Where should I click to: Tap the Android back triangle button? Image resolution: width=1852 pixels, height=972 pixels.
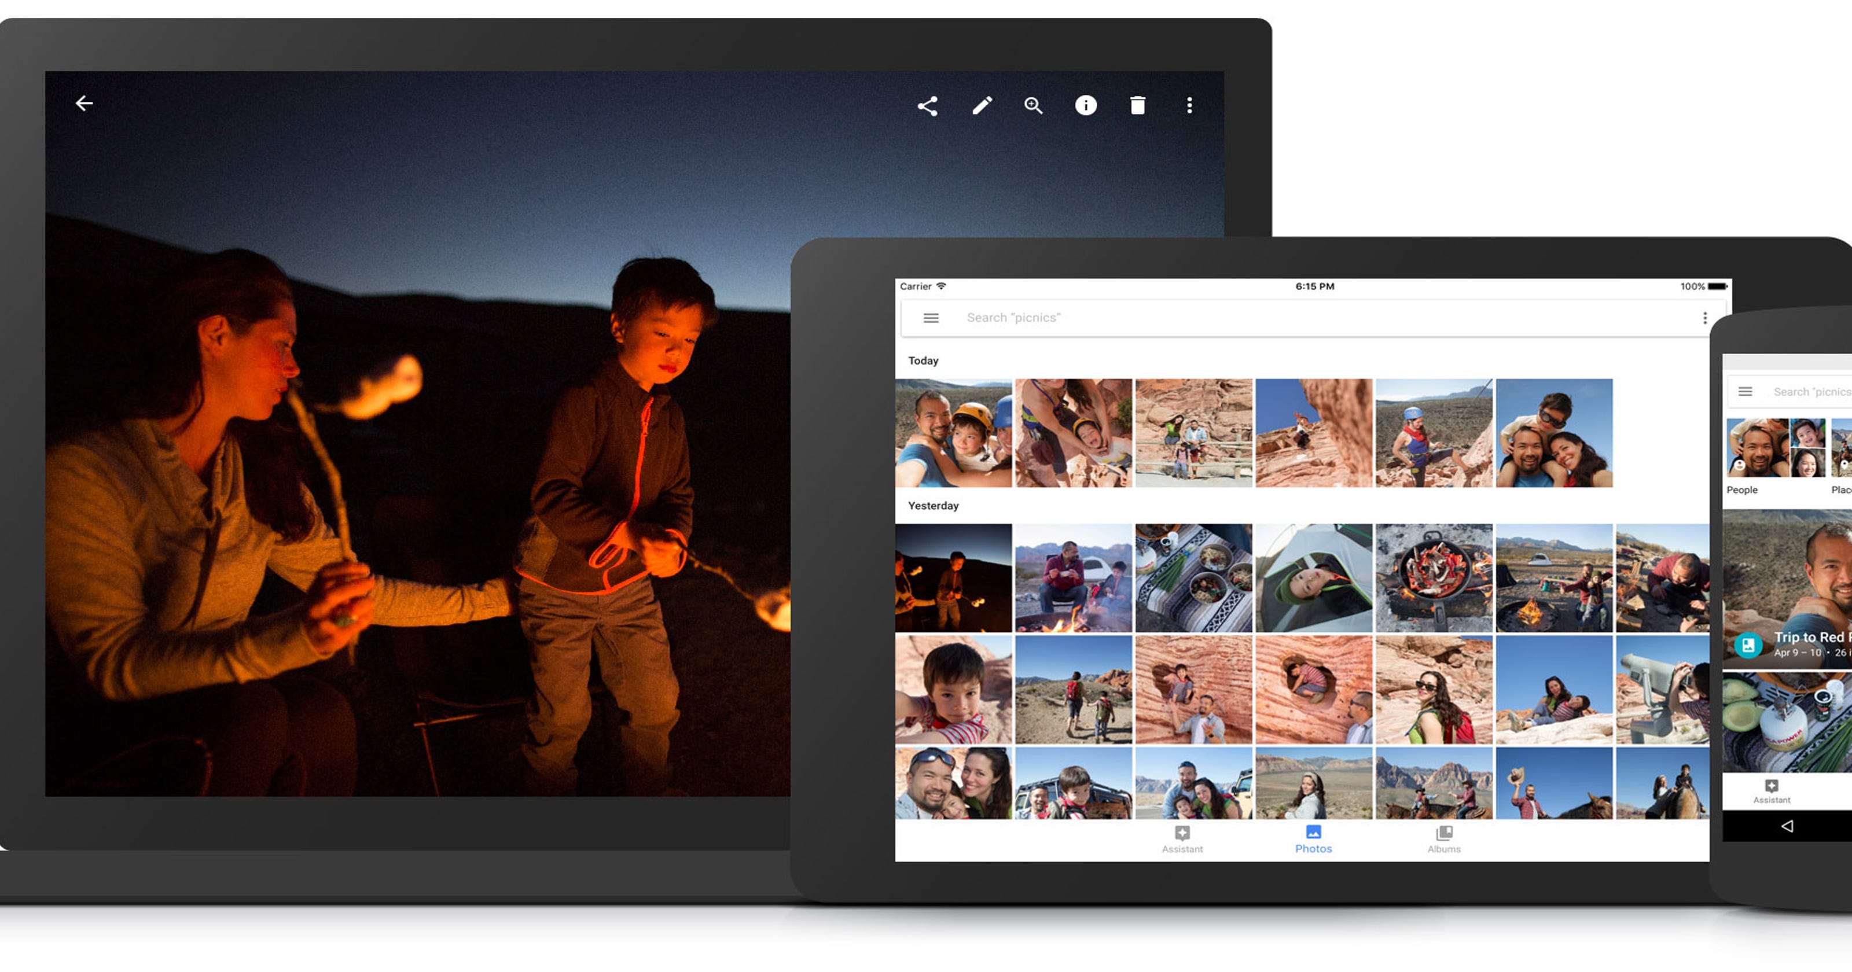1787,826
